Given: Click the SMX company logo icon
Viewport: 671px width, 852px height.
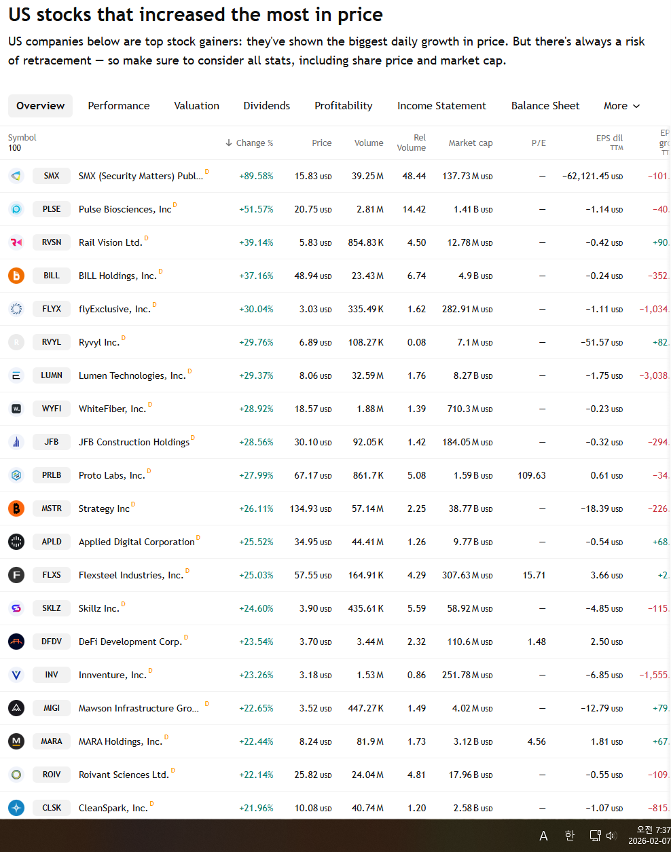Looking at the screenshot, I should tap(16, 176).
